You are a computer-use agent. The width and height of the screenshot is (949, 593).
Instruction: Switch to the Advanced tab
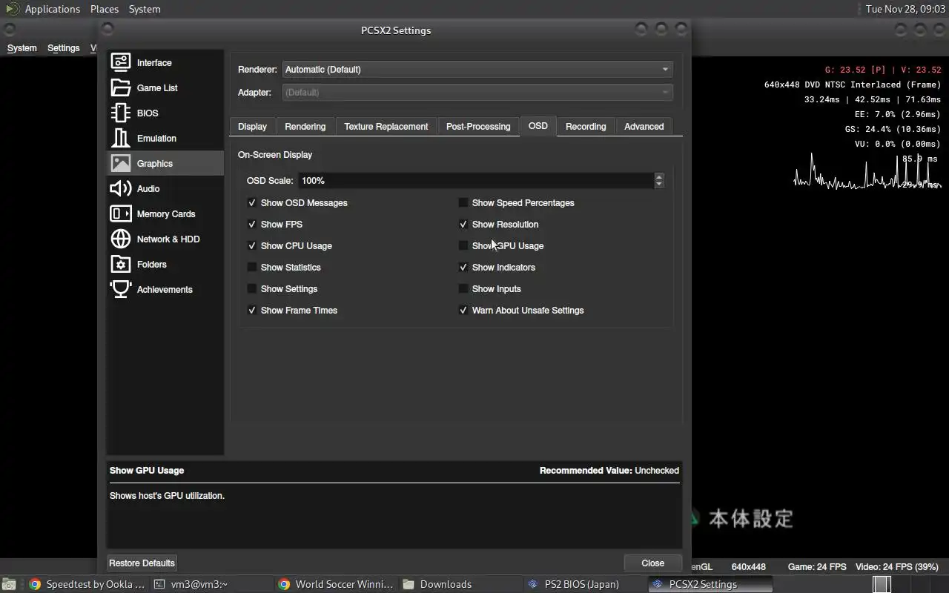[644, 126]
